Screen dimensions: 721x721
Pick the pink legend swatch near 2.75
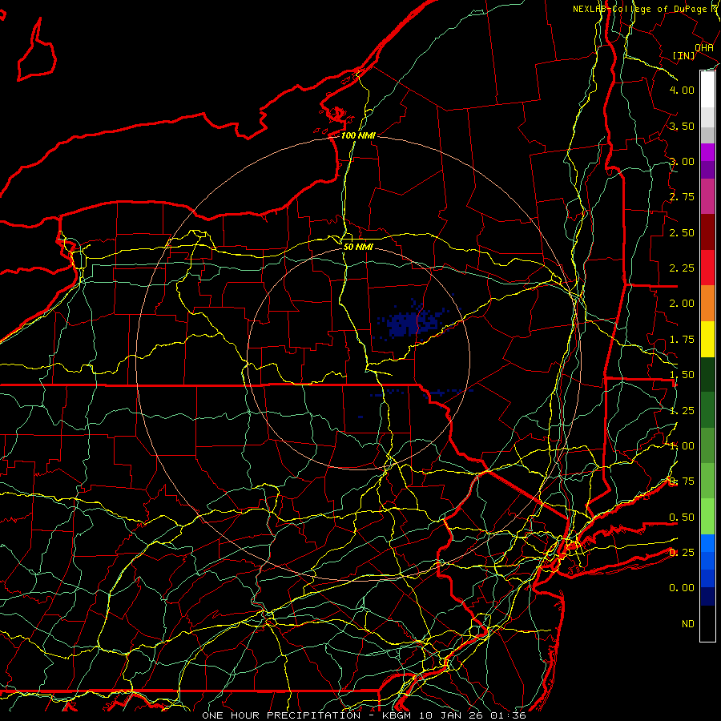(707, 197)
